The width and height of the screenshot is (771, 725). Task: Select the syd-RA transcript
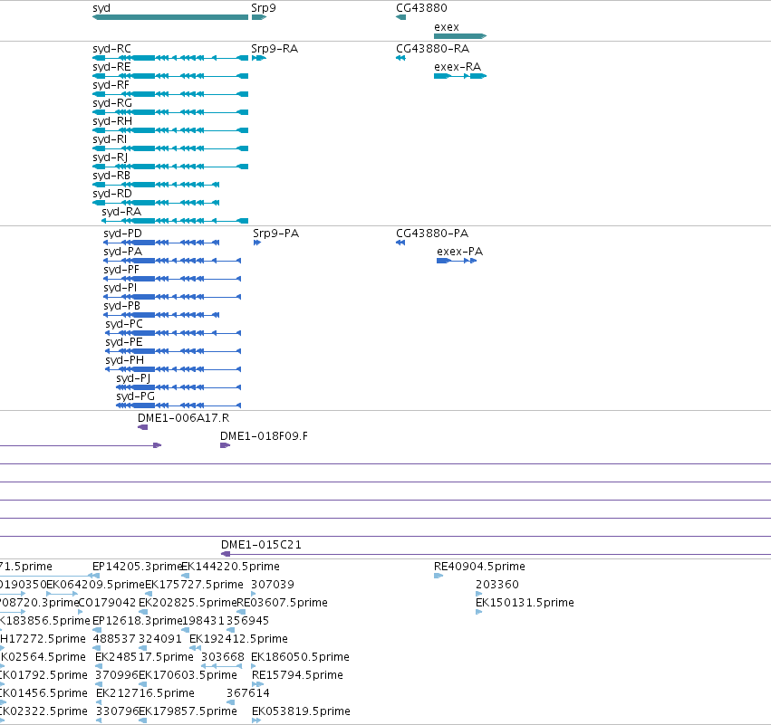point(175,221)
